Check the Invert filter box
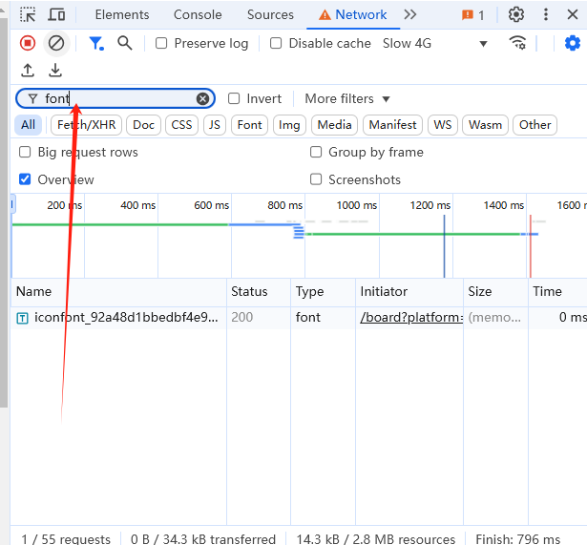This screenshot has height=545, width=587. tap(234, 98)
